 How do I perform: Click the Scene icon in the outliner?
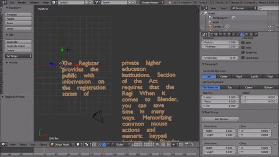(x=206, y=14)
